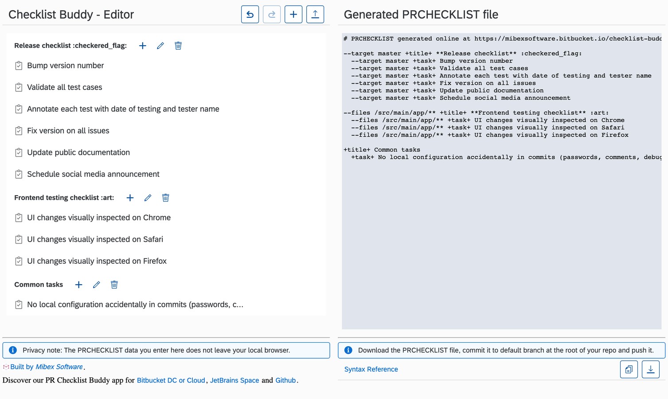Click the Generated PRCHECKLIST file heading
668x399 pixels.
[421, 15]
